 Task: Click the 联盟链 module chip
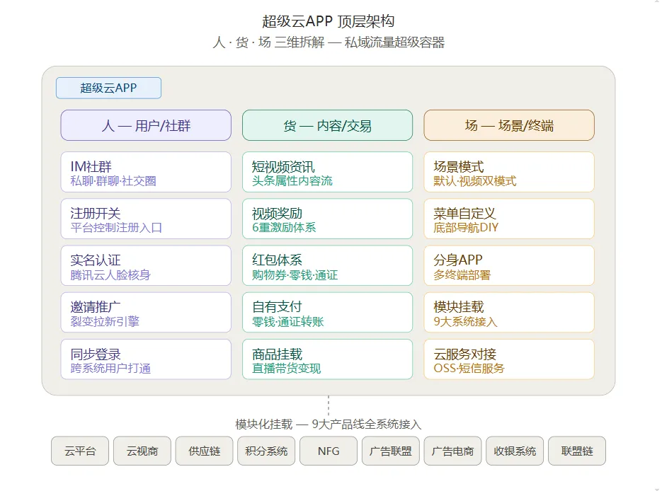coord(577,451)
